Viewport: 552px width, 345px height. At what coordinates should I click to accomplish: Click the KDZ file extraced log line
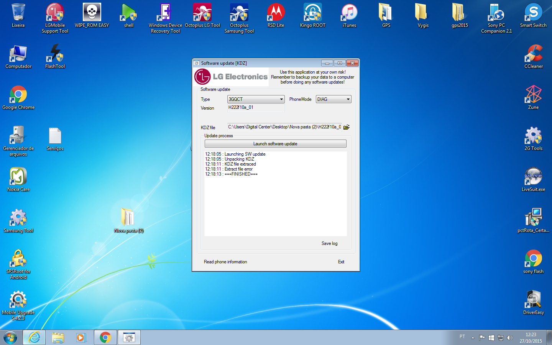tap(230, 164)
